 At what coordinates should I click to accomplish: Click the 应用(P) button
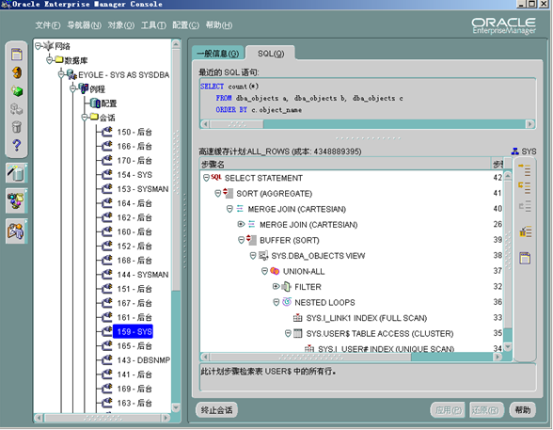point(448,409)
